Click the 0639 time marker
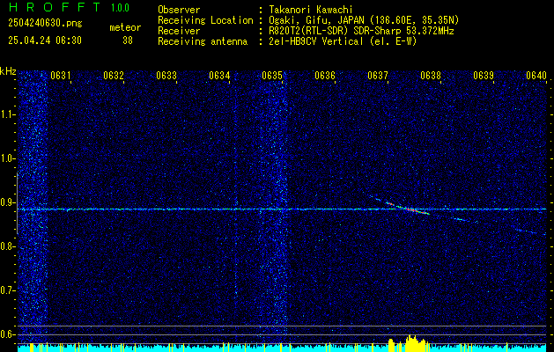The image size is (554, 352). 484,76
